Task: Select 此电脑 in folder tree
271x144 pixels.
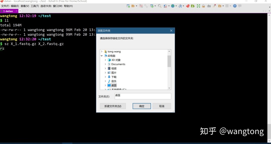Action: click(x=111, y=56)
